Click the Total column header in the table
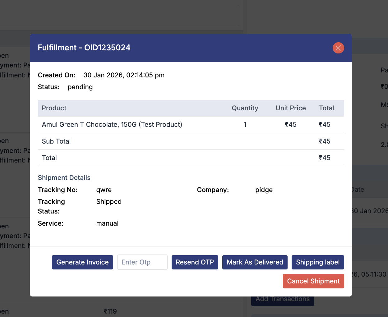 [x=326, y=108]
